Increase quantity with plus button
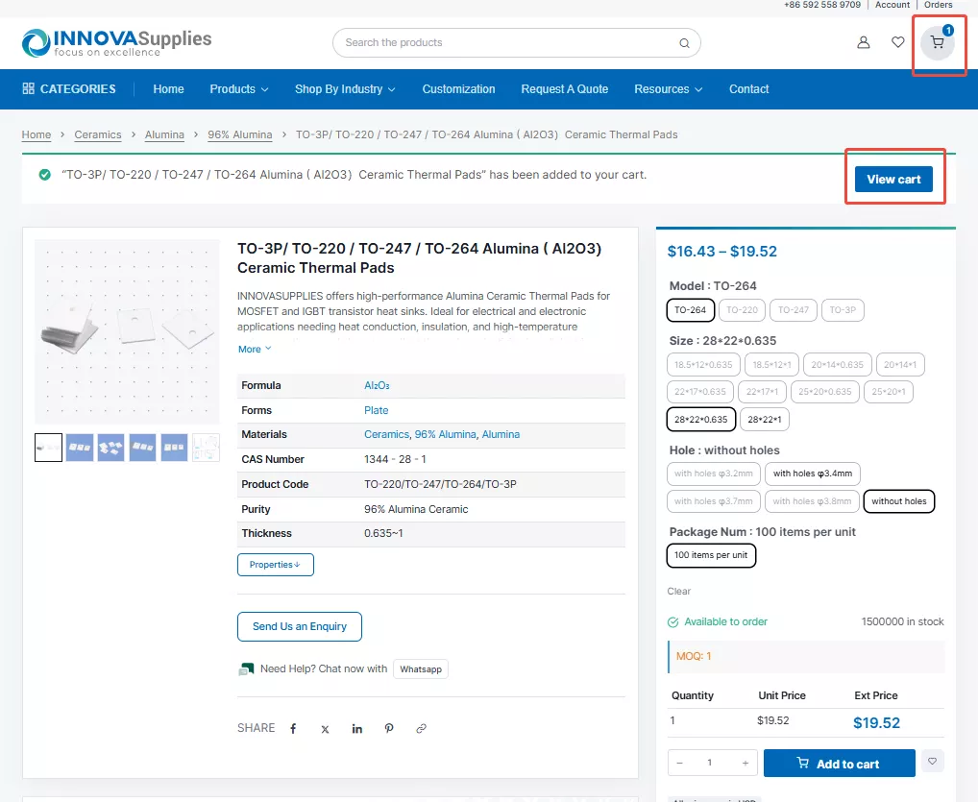 coord(746,763)
